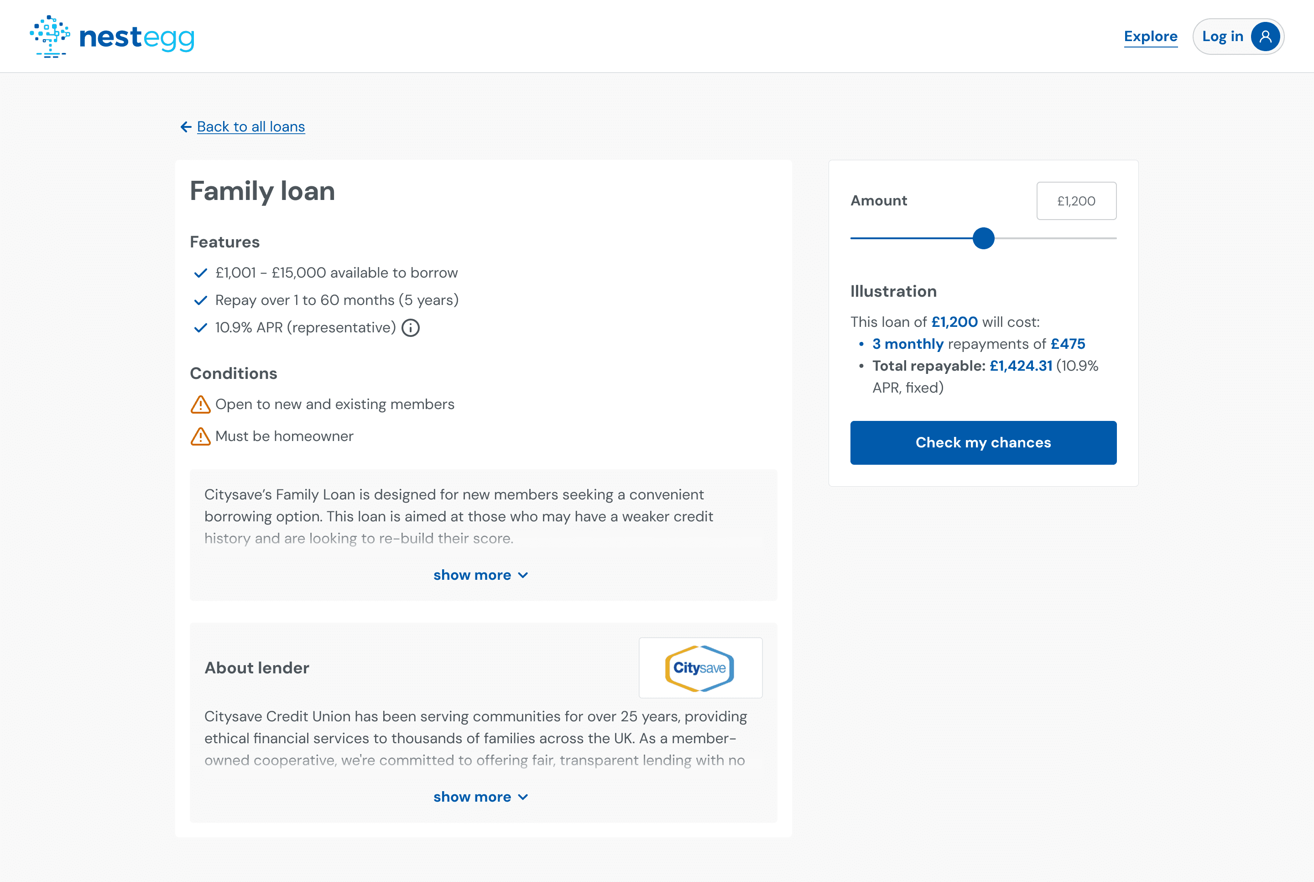Click the Citysave lender logo

pyautogui.click(x=700, y=668)
